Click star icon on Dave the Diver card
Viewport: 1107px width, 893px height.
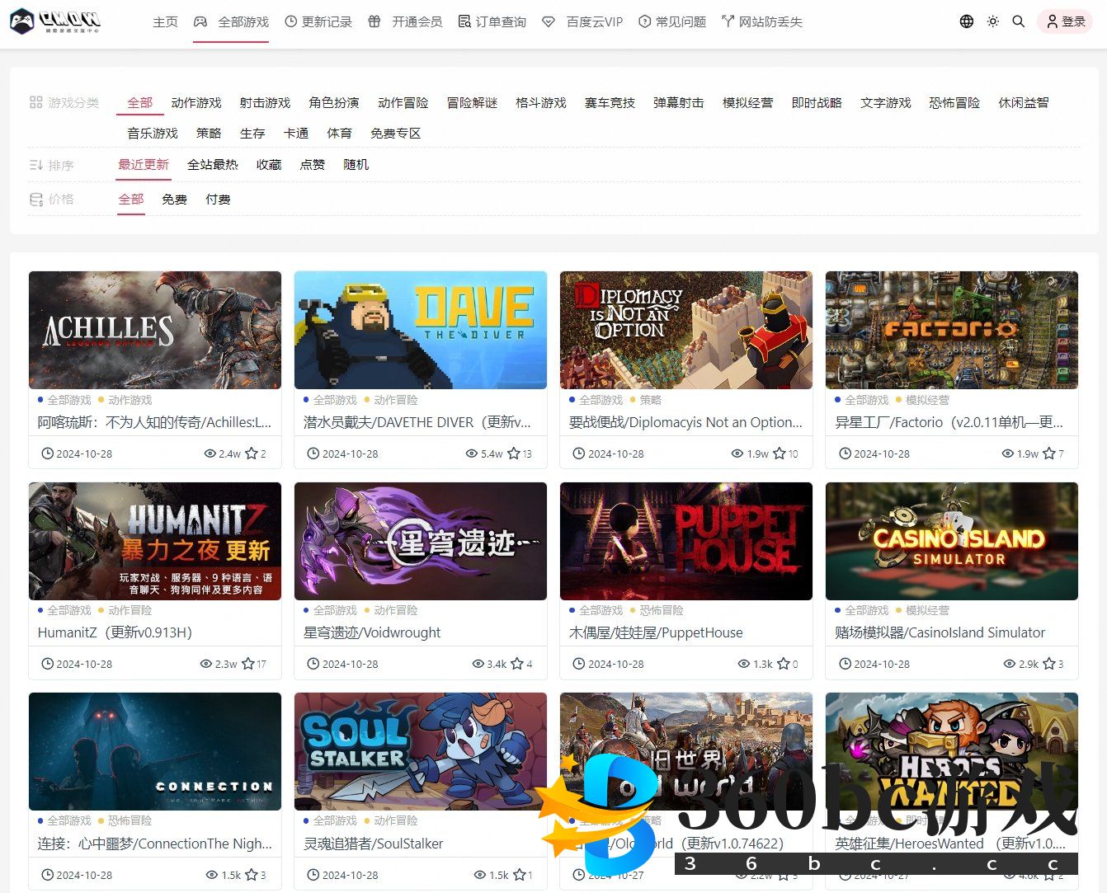pos(513,454)
